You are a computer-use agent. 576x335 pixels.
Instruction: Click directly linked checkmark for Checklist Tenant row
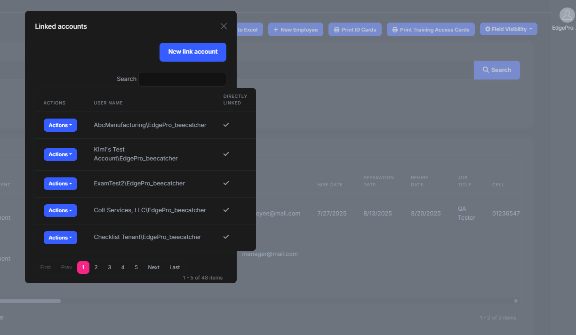[x=226, y=237]
